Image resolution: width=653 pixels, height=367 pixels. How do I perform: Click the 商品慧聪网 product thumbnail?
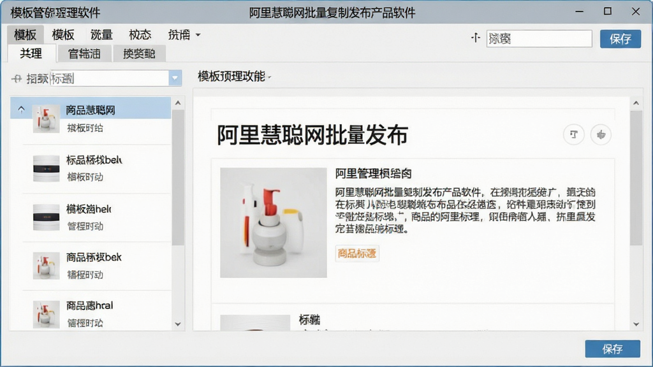[x=46, y=119]
